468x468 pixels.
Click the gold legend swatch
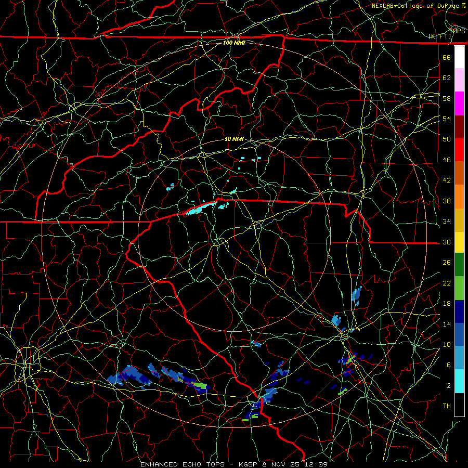[x=459, y=220]
